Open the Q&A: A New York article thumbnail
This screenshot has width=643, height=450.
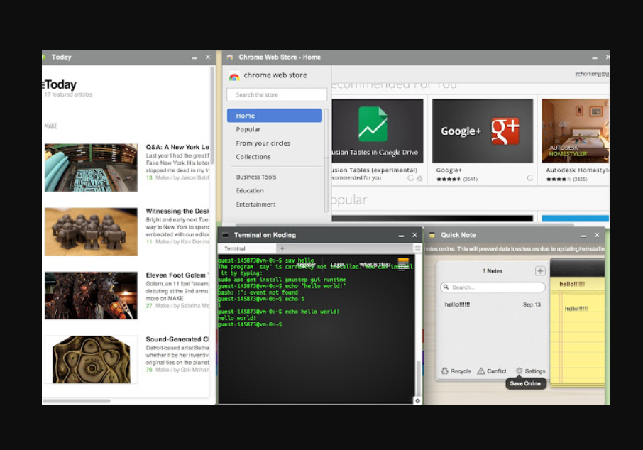pos(91,168)
